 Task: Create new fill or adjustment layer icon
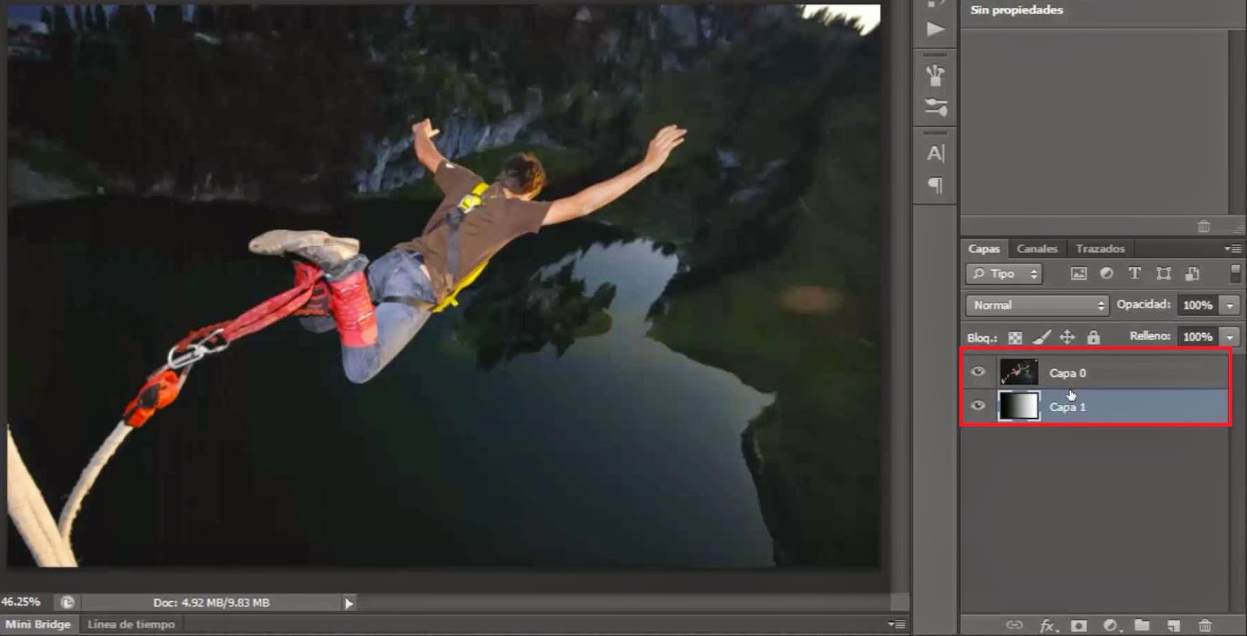tap(1111, 625)
